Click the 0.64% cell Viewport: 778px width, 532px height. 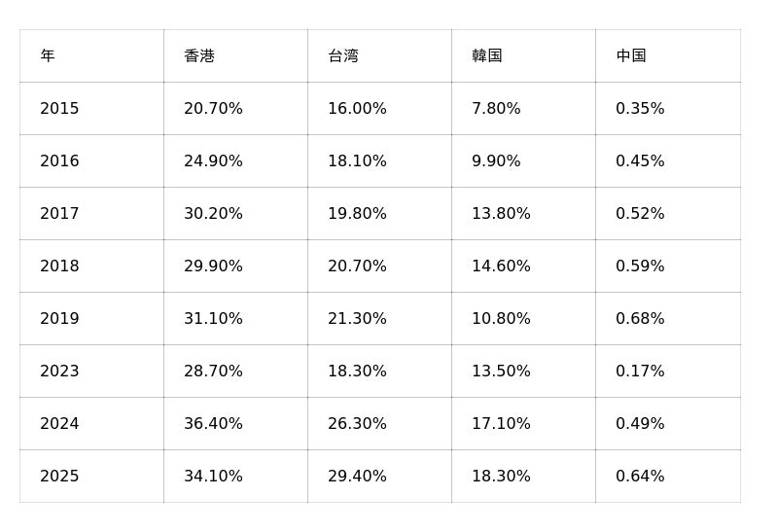pyautogui.click(x=668, y=477)
